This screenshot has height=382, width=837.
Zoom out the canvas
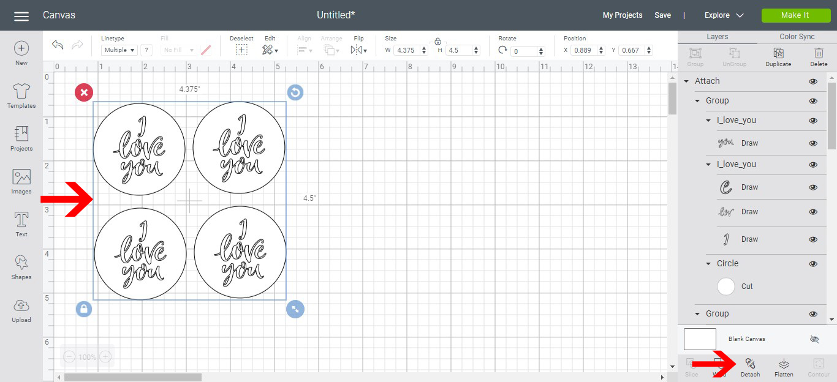pyautogui.click(x=69, y=357)
